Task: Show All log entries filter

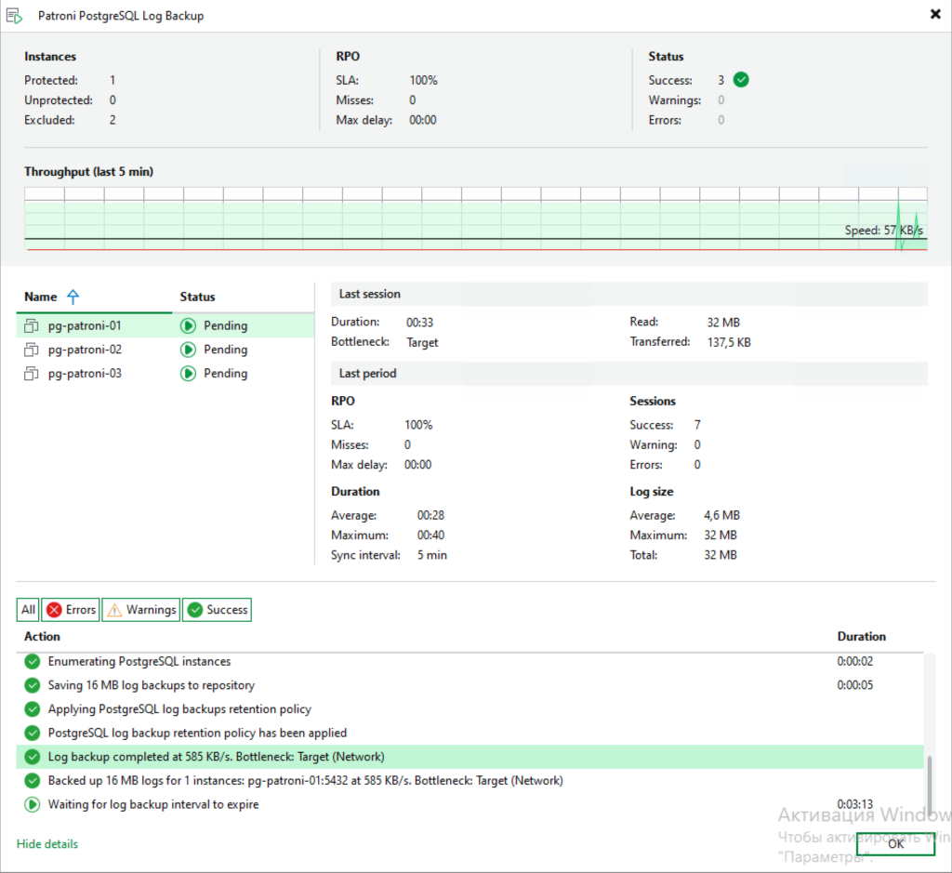Action: pyautogui.click(x=28, y=610)
